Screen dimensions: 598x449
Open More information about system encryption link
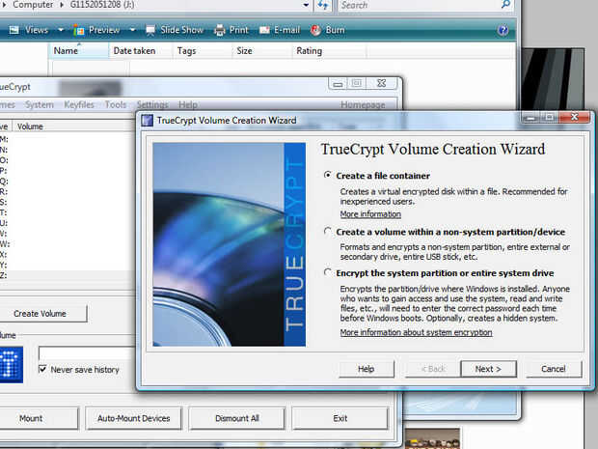[416, 332]
